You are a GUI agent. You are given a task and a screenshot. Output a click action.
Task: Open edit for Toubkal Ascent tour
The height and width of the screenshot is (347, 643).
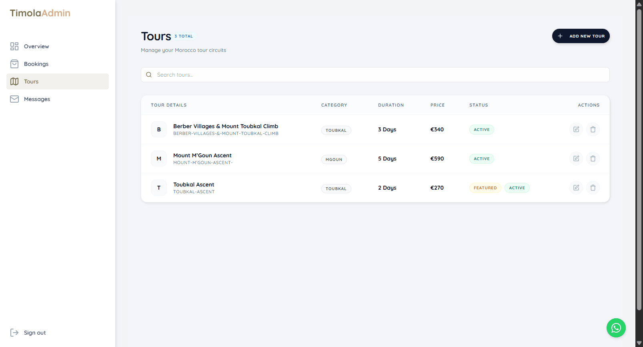point(576,188)
